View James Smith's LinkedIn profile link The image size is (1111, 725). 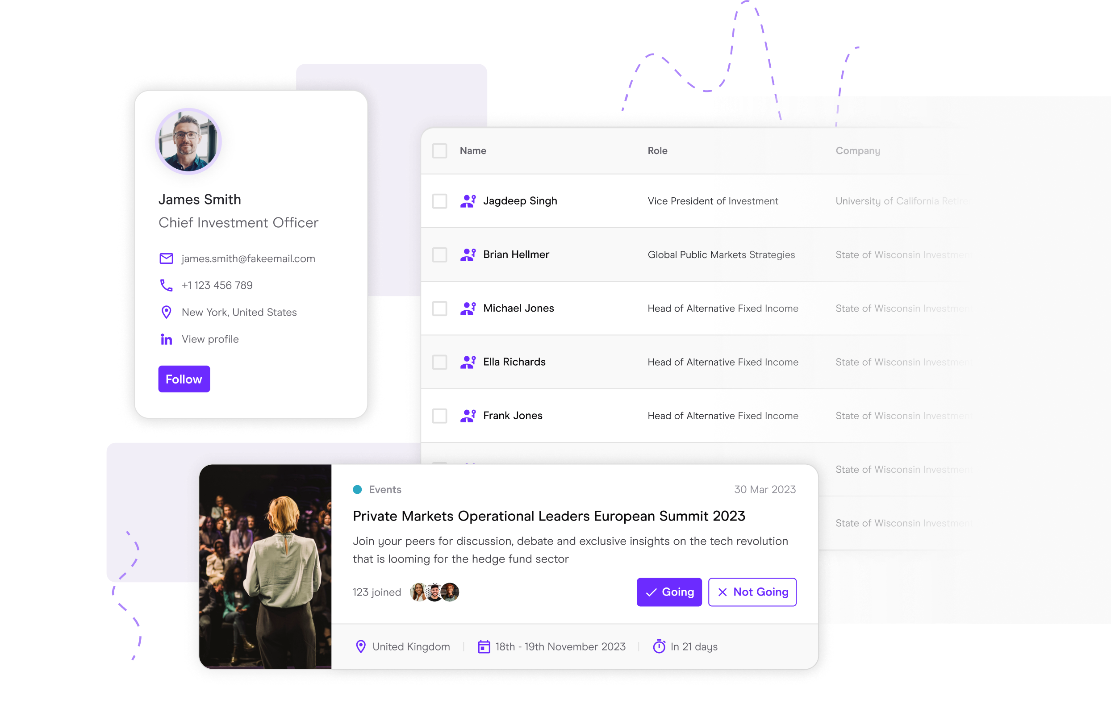tap(209, 339)
